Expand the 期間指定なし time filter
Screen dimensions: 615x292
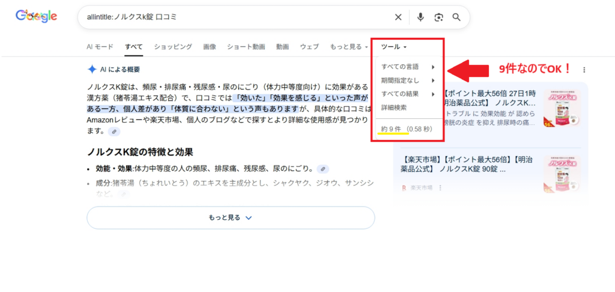pos(408,81)
